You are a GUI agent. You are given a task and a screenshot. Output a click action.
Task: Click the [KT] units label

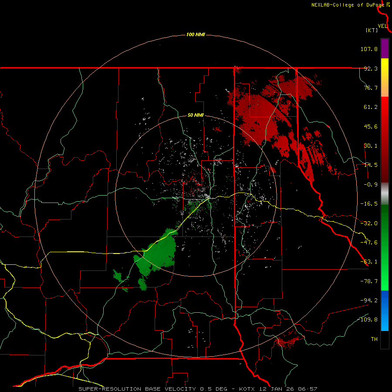tap(372, 30)
